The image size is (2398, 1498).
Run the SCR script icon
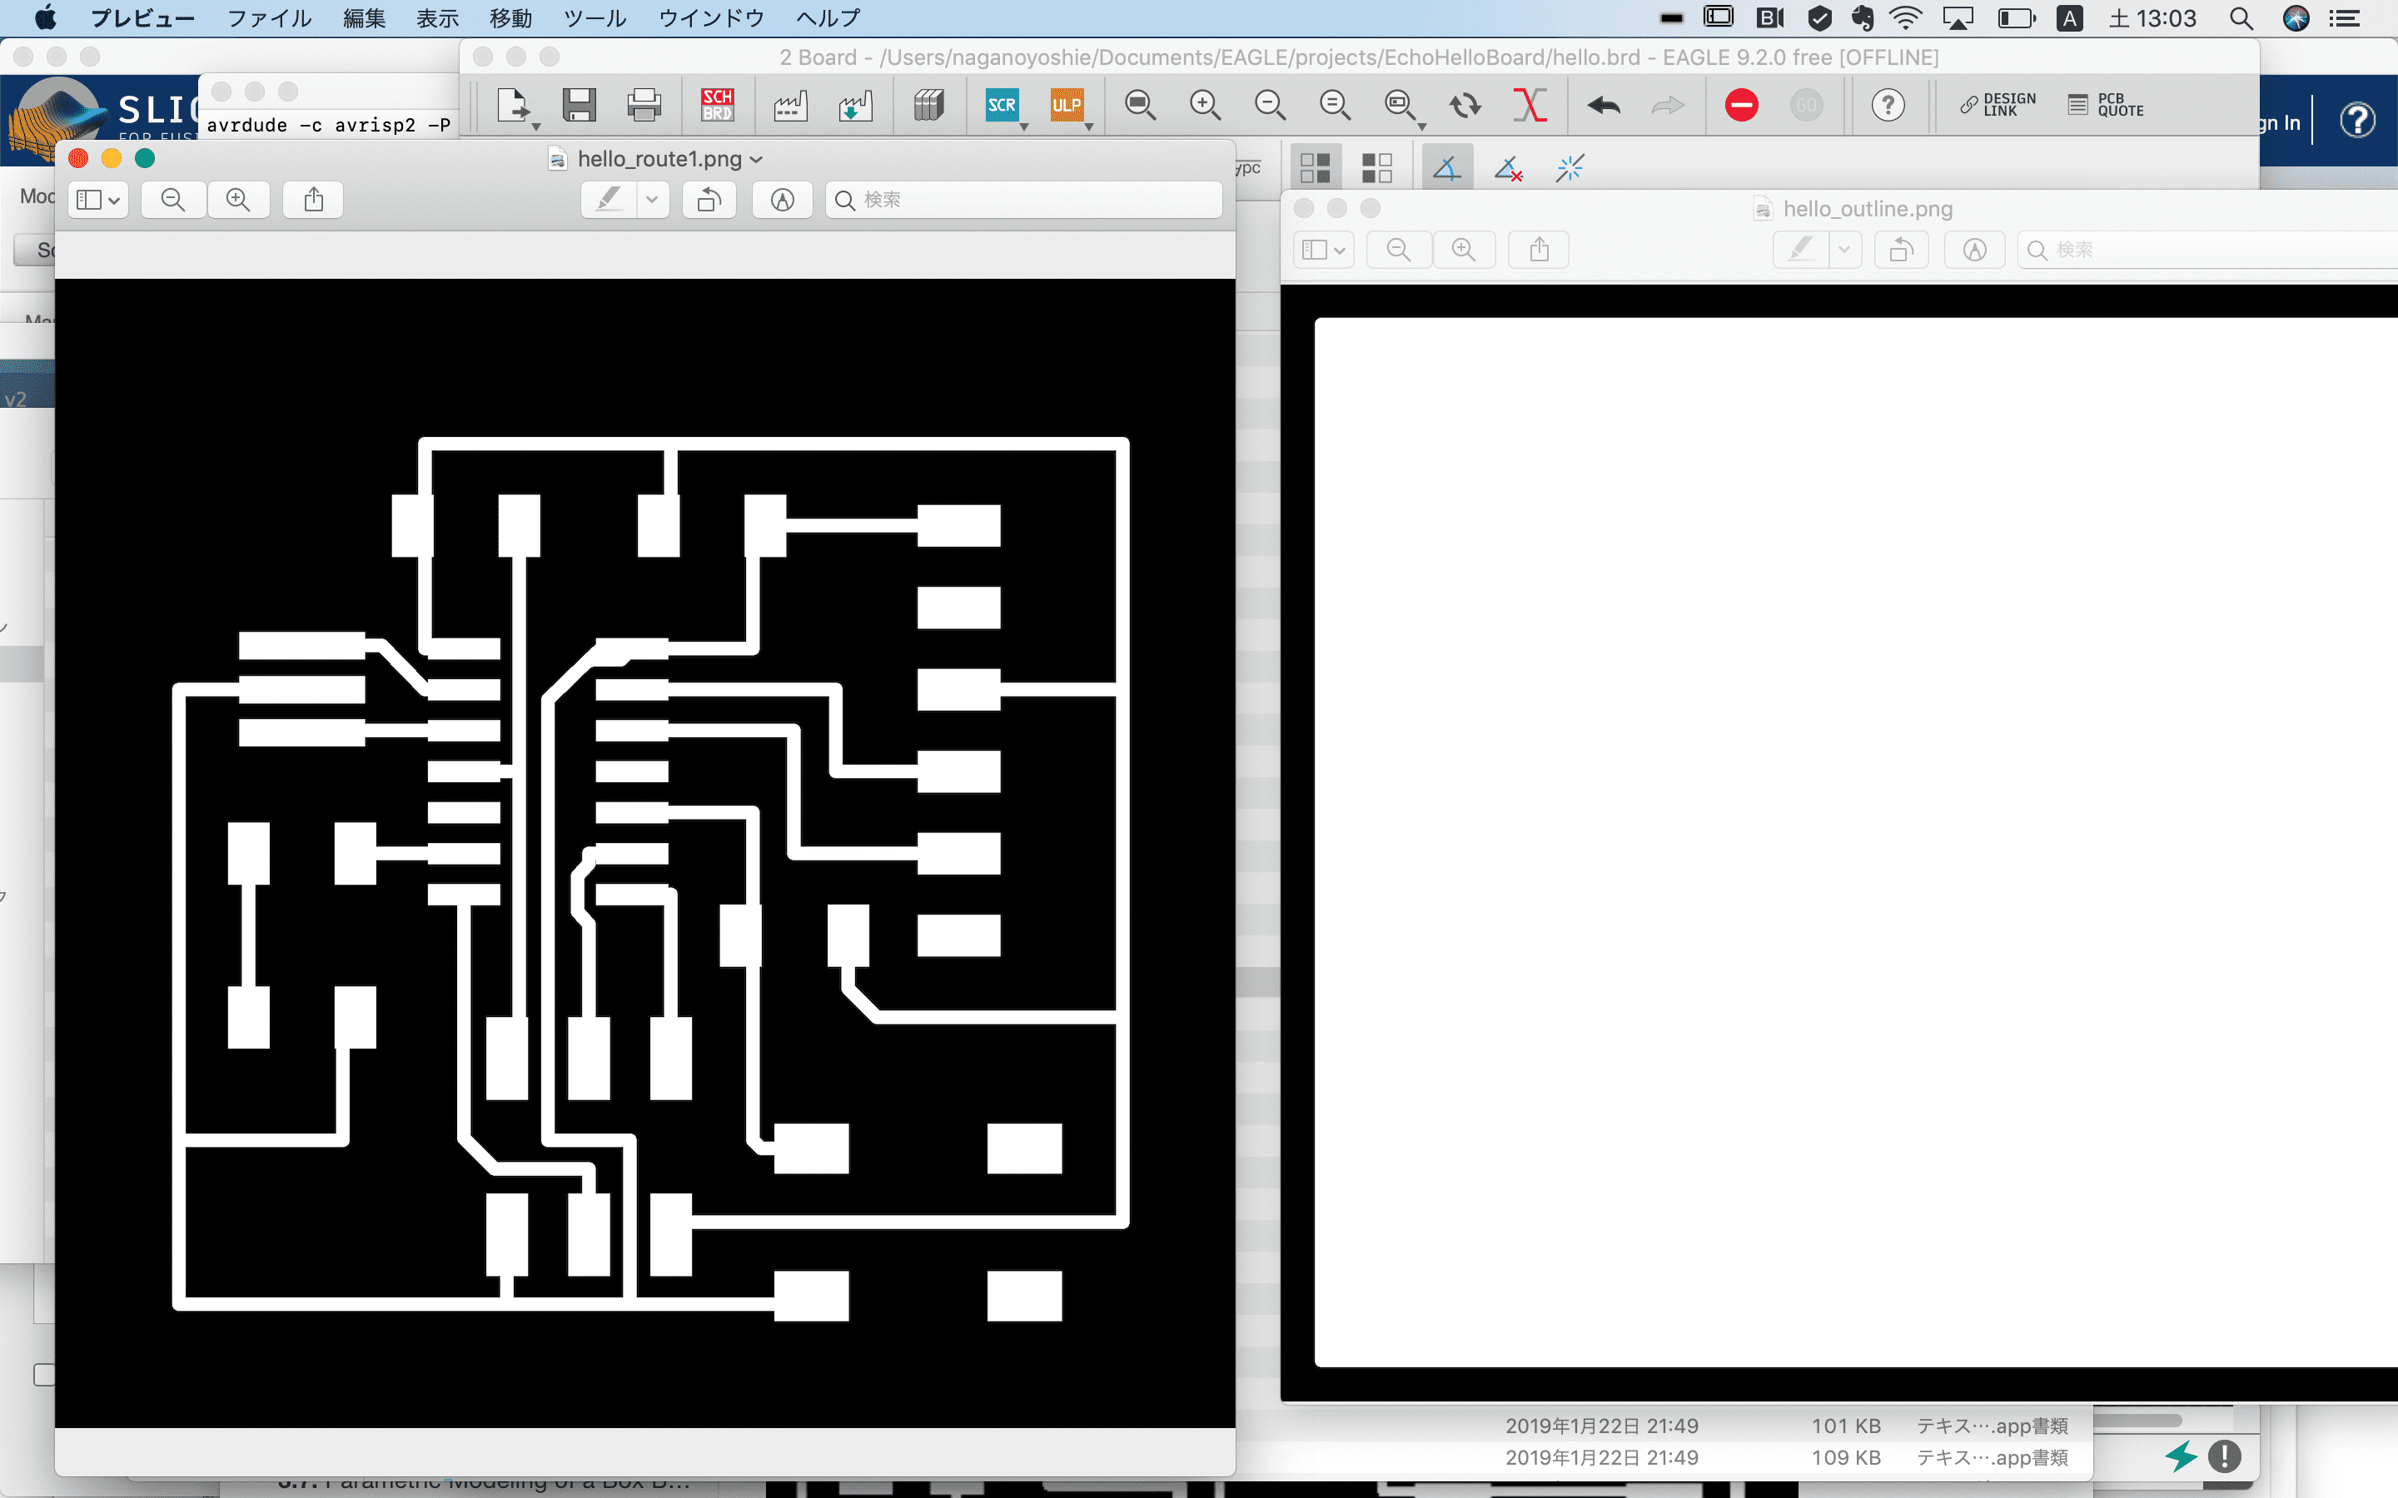coord(1001,104)
